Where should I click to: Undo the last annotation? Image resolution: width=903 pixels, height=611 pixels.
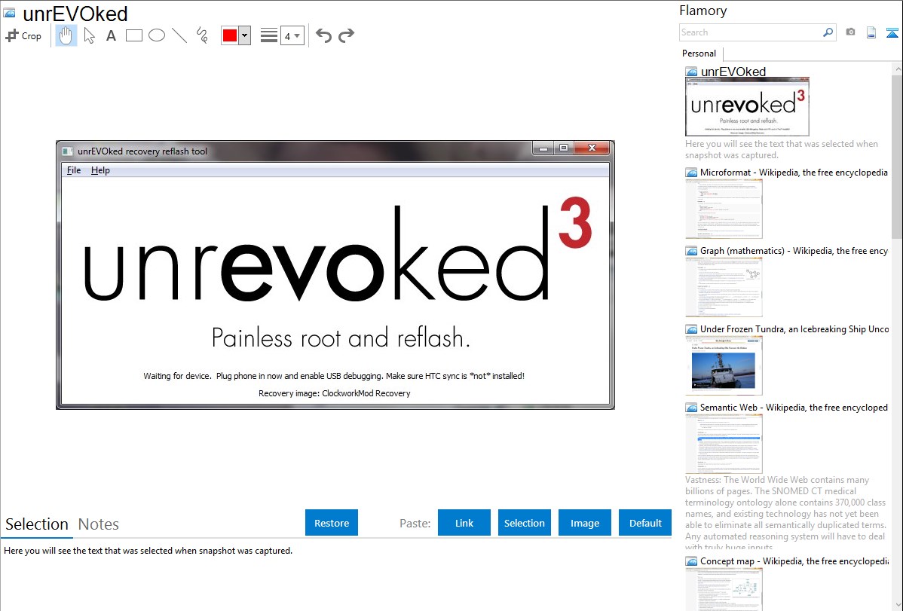coord(323,35)
